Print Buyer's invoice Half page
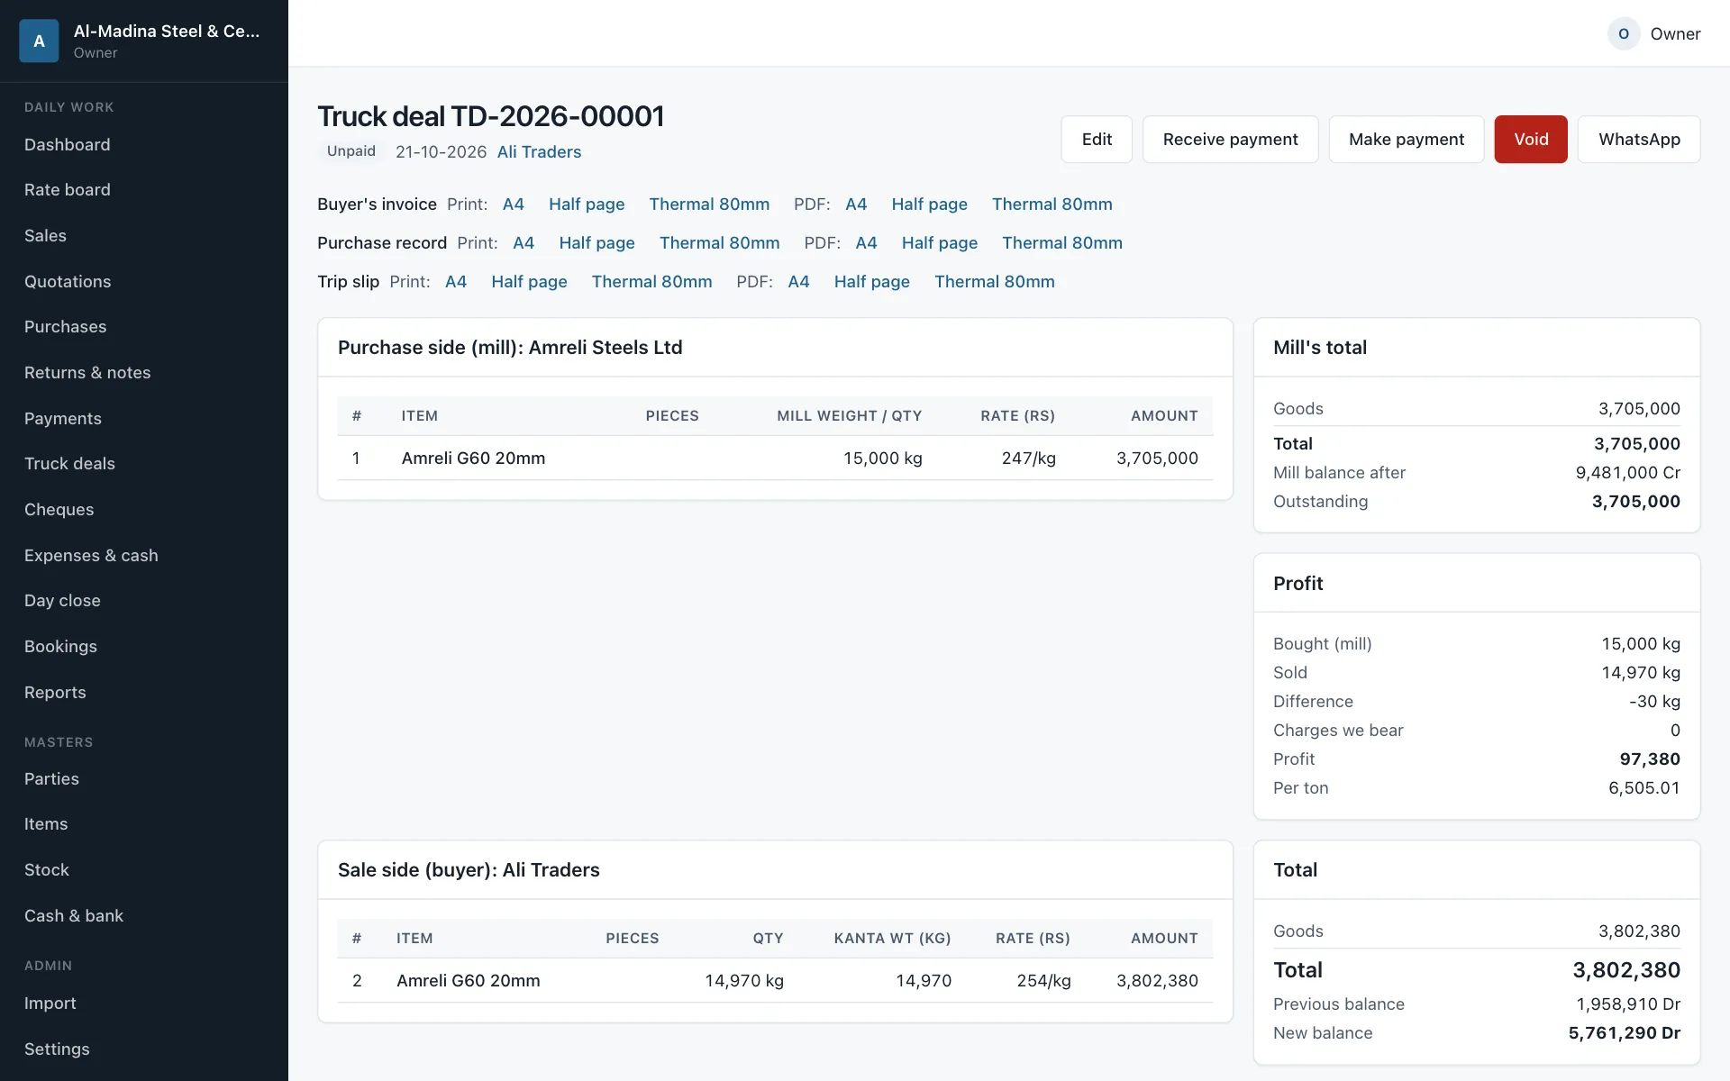Viewport: 1730px width, 1081px height. pos(587,204)
